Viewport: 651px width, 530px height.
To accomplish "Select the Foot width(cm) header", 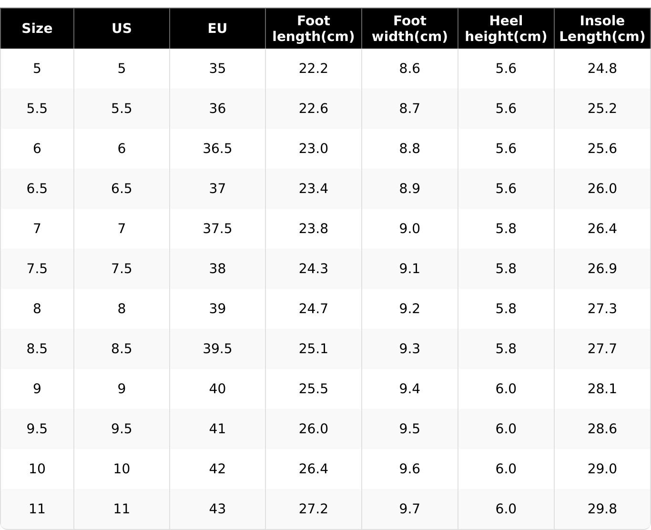I will tap(410, 29).
